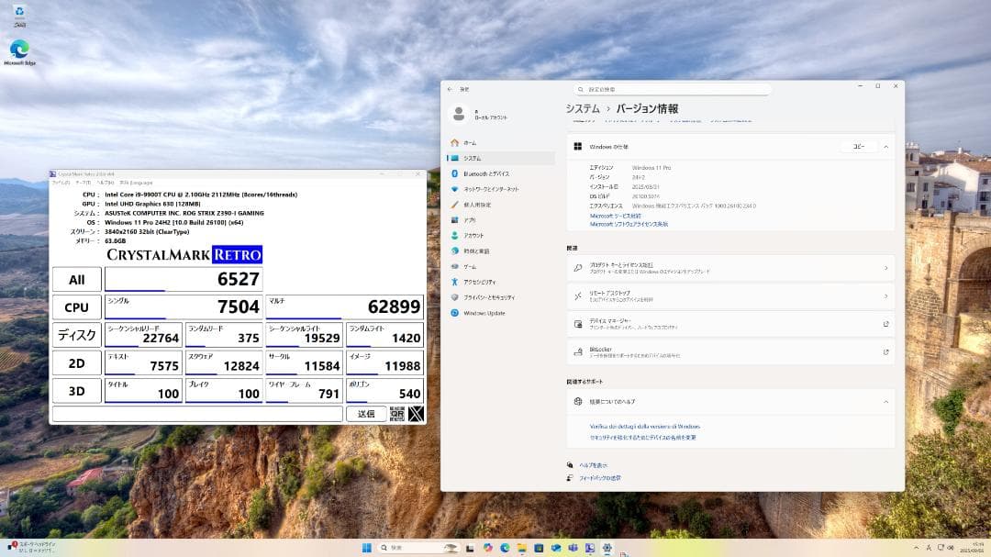Open the ファイル menu in CrystalMark Retro

tap(60, 182)
